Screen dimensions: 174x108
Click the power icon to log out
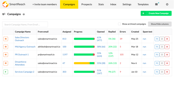[x=167, y=4]
